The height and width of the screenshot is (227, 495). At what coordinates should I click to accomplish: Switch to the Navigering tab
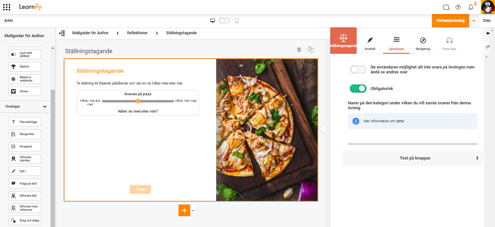(x=423, y=44)
